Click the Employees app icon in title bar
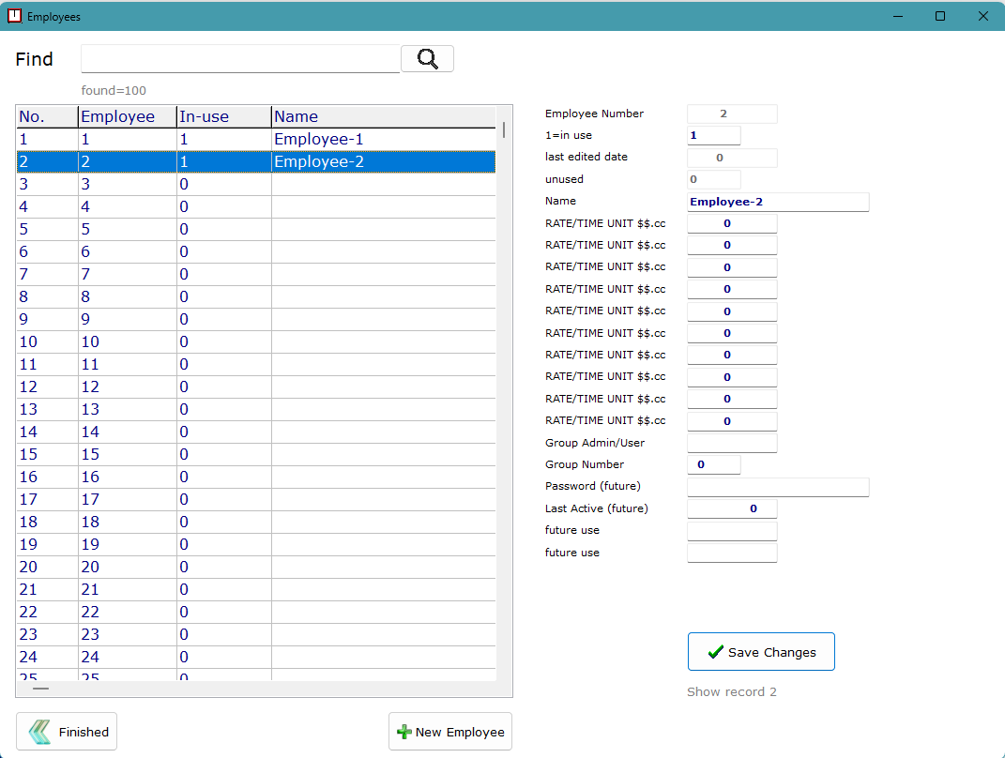This screenshot has height=758, width=1005. point(14,16)
